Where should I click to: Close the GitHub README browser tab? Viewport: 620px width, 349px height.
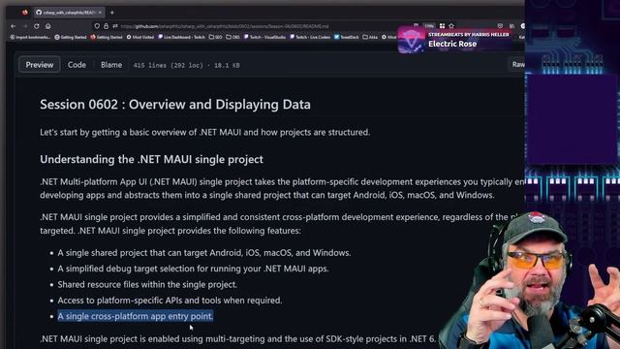100,13
